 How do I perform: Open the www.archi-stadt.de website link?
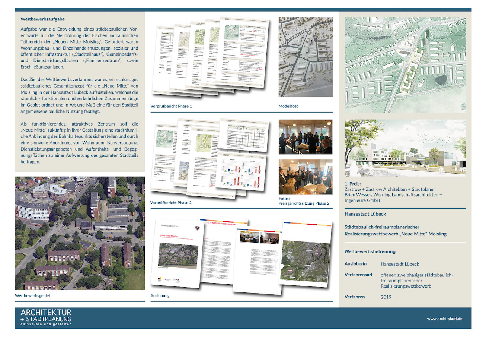tap(444, 319)
